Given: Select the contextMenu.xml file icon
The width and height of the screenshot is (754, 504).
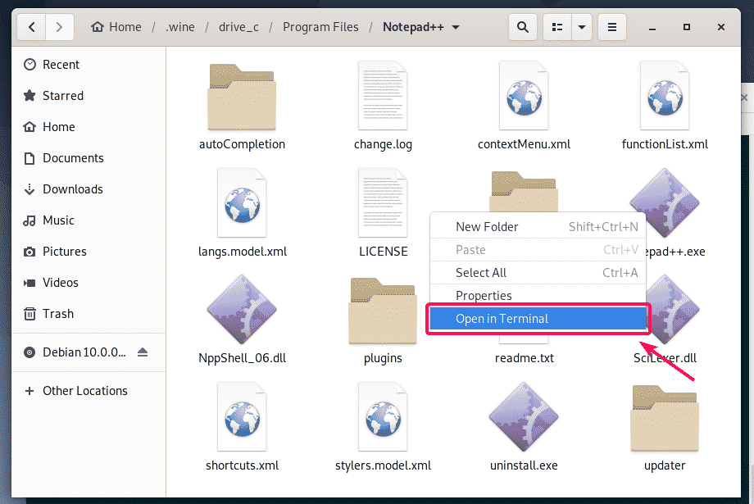Looking at the screenshot, I should 524,96.
